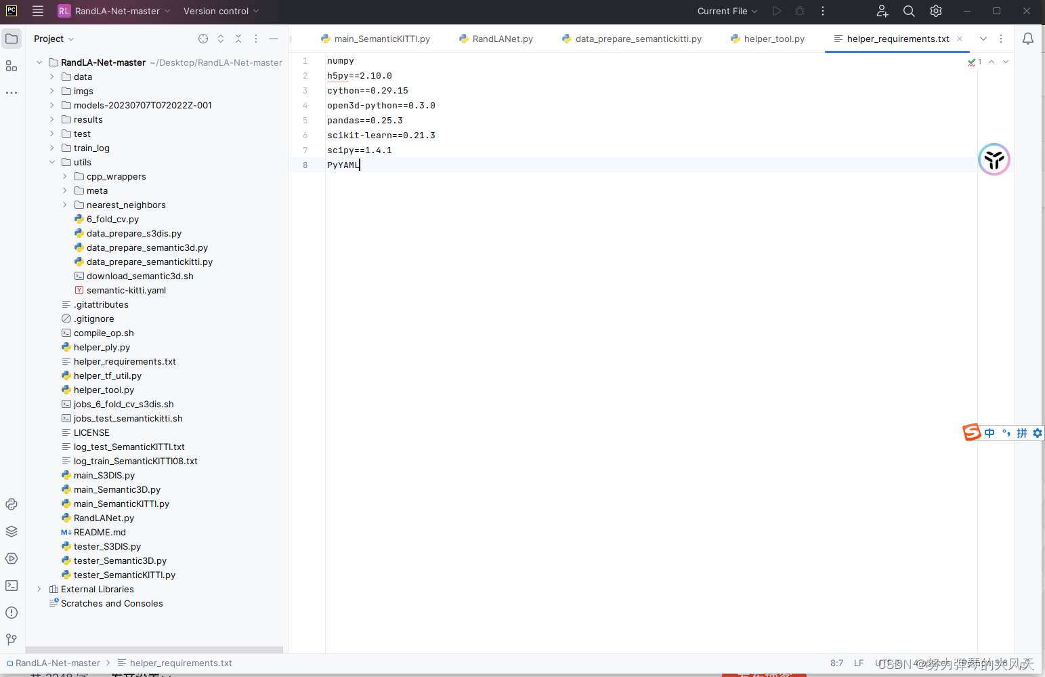This screenshot has width=1045, height=677.
Task: Open the Terminal tool window icon
Action: click(11, 585)
